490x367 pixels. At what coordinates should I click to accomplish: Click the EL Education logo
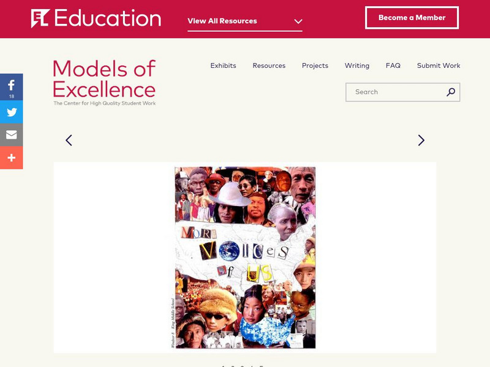click(96, 18)
